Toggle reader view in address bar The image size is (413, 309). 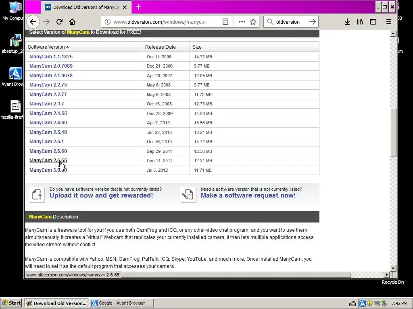pyautogui.click(x=225, y=22)
